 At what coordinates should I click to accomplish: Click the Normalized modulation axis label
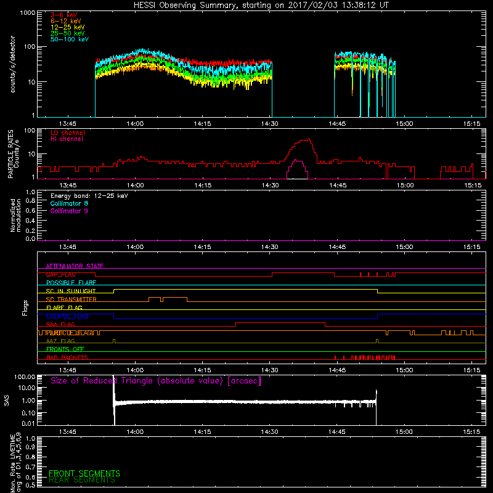point(15,215)
